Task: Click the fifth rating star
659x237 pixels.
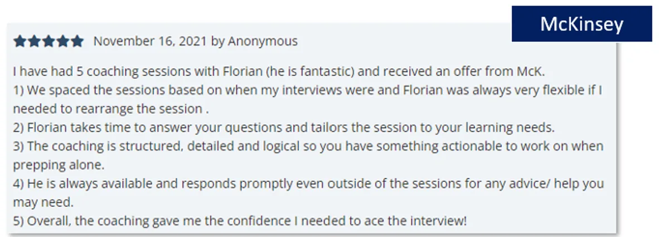Action: point(77,41)
